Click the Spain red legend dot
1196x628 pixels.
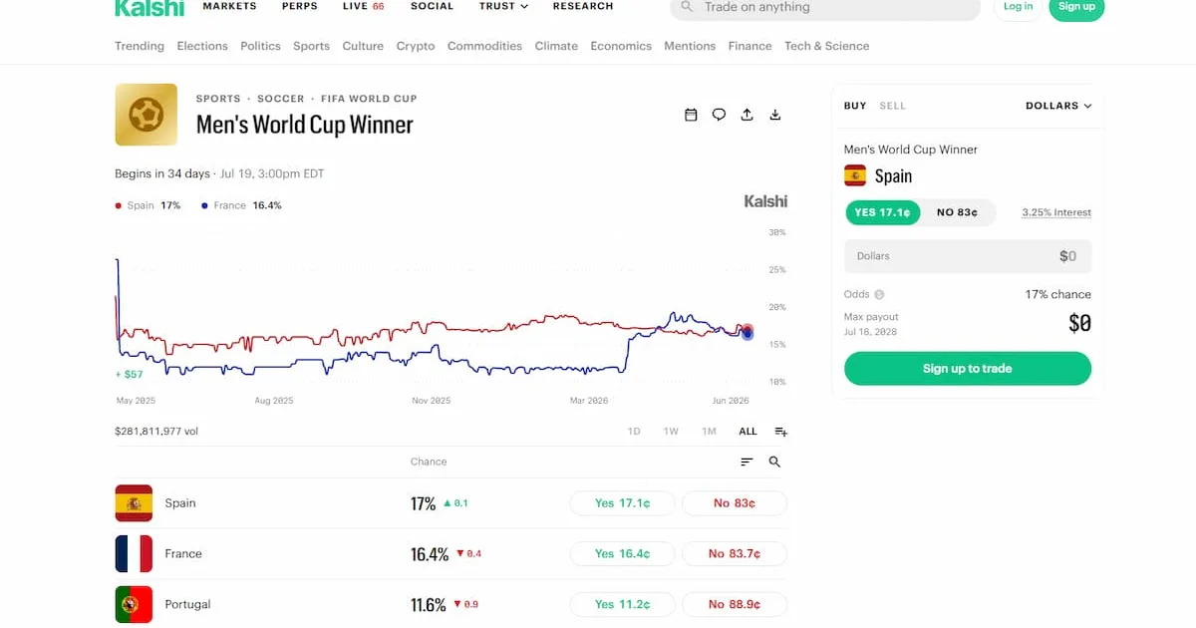[x=119, y=205]
